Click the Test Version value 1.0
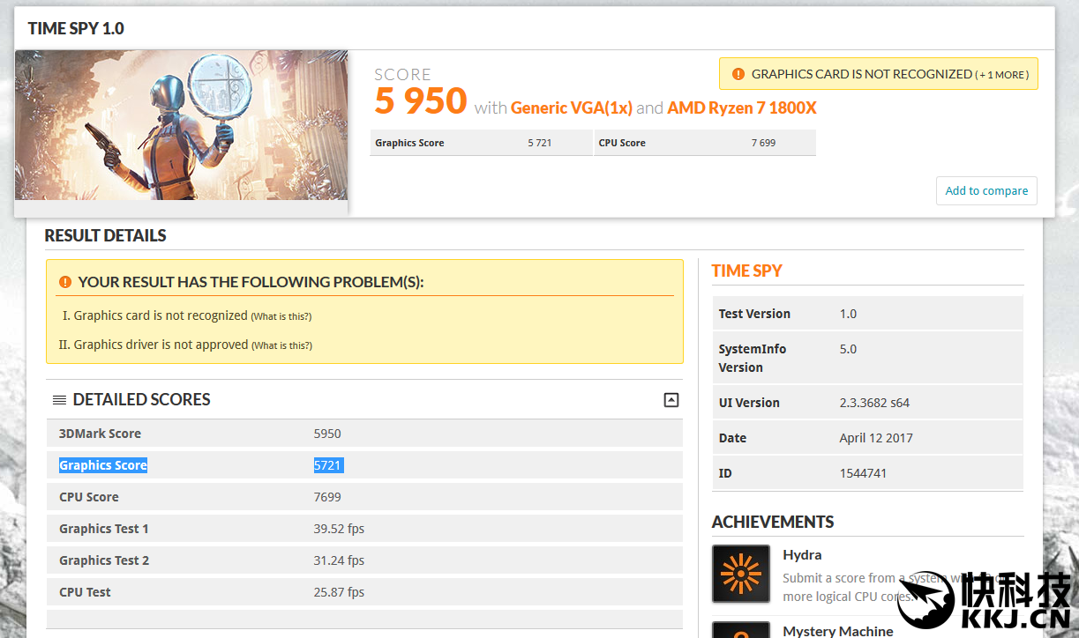The image size is (1079, 638). [x=848, y=314]
